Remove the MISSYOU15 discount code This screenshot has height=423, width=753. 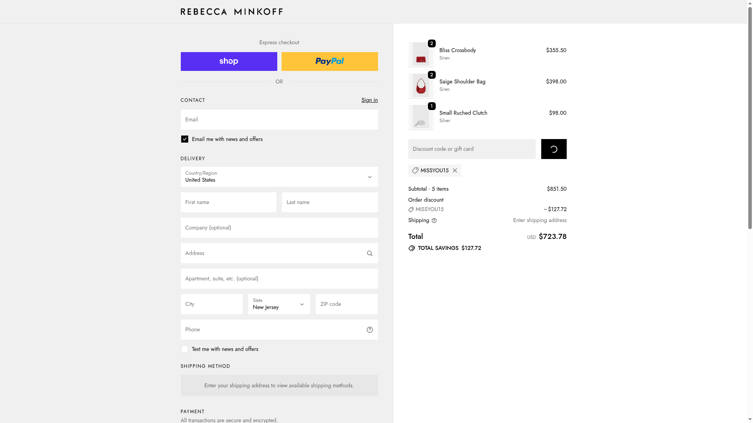[455, 170]
